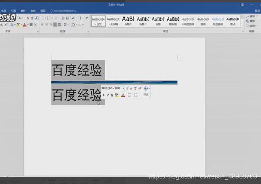The image size is (261, 184).
Task: Click the Replace (替换) button
Action: pos(251,21)
